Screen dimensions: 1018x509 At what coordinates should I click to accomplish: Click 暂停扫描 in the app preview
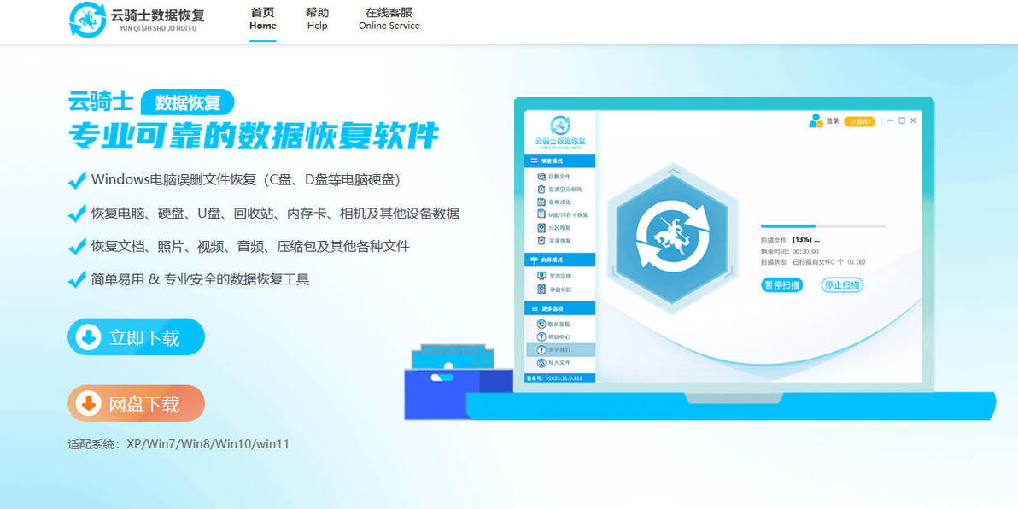coord(781,284)
